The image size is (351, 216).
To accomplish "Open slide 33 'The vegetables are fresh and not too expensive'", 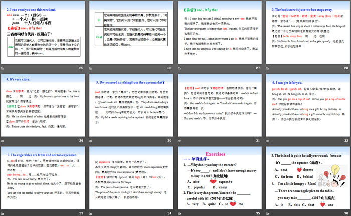I will click(x=43, y=178).
